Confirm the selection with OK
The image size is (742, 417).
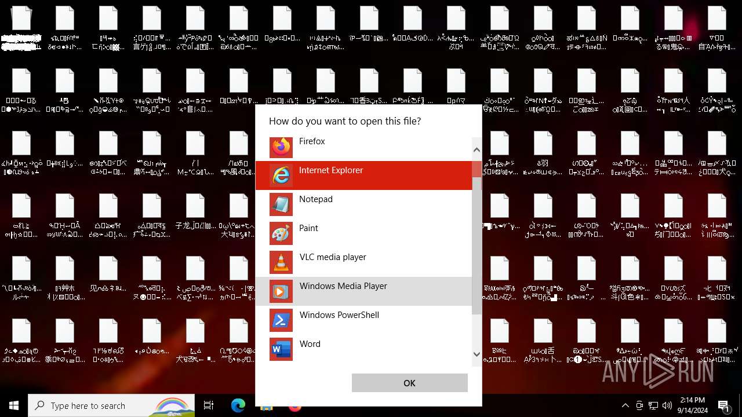click(409, 383)
